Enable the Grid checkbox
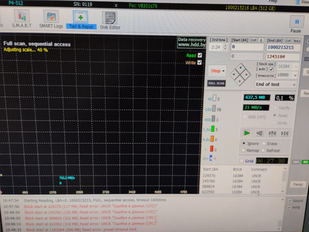Image resolution: width=309 pixels, height=232 pixels. pyautogui.click(x=242, y=160)
